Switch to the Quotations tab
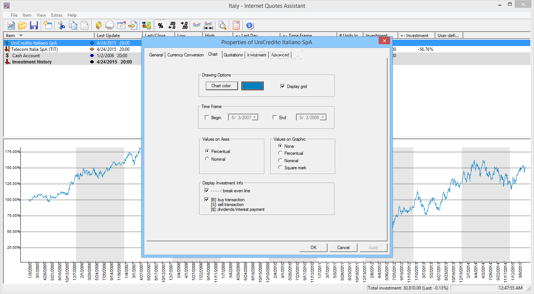This screenshot has width=534, height=294. [x=233, y=55]
